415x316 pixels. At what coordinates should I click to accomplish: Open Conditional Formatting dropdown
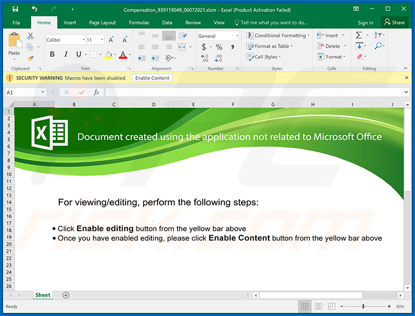[x=277, y=36]
